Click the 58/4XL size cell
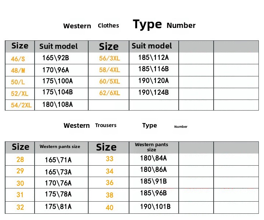264x220 pixels. (x=110, y=70)
